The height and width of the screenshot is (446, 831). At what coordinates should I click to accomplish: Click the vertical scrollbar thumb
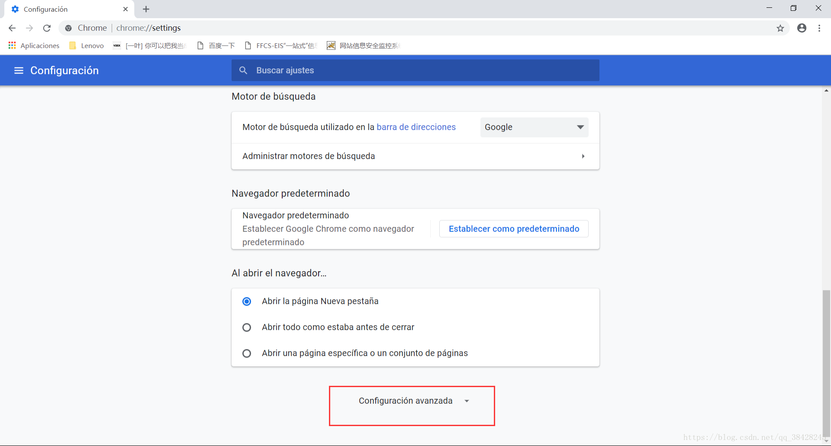826,363
